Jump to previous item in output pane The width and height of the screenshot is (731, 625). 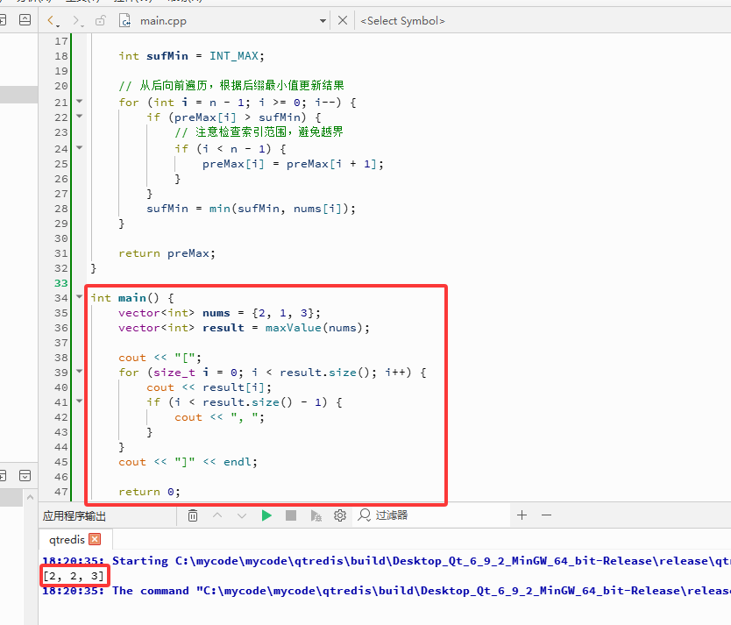point(217,515)
